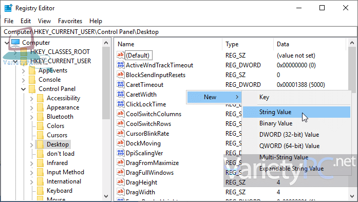Click the HKEY_CLASSES_ROOT folder icon
358x202 pixels.
(24, 52)
